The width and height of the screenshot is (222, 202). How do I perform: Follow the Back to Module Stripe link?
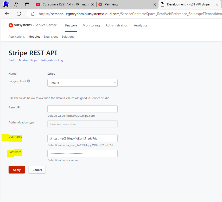pos(23,60)
